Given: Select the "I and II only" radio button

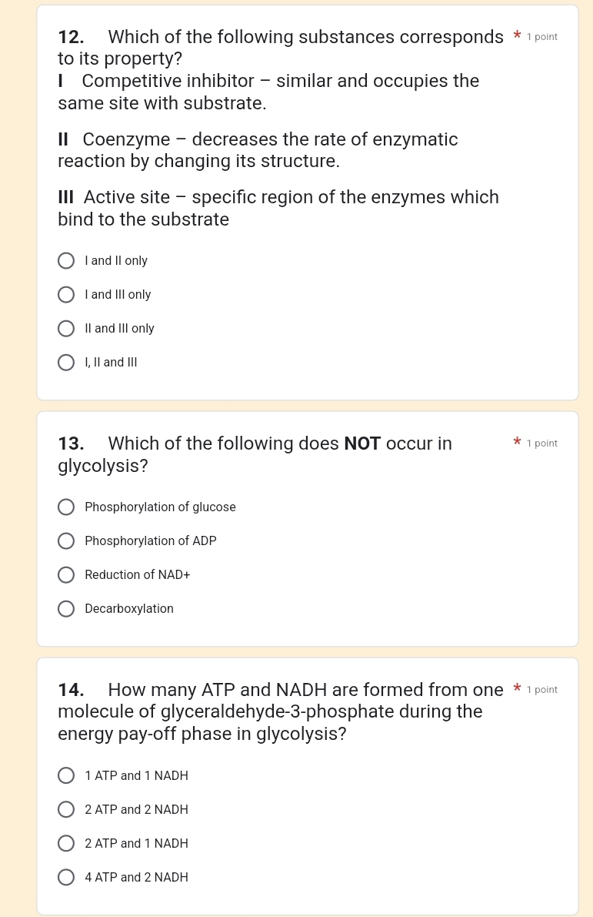Looking at the screenshot, I should 66,260.
